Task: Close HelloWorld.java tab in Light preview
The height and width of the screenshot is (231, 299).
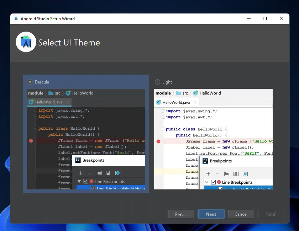Action: tap(195, 102)
